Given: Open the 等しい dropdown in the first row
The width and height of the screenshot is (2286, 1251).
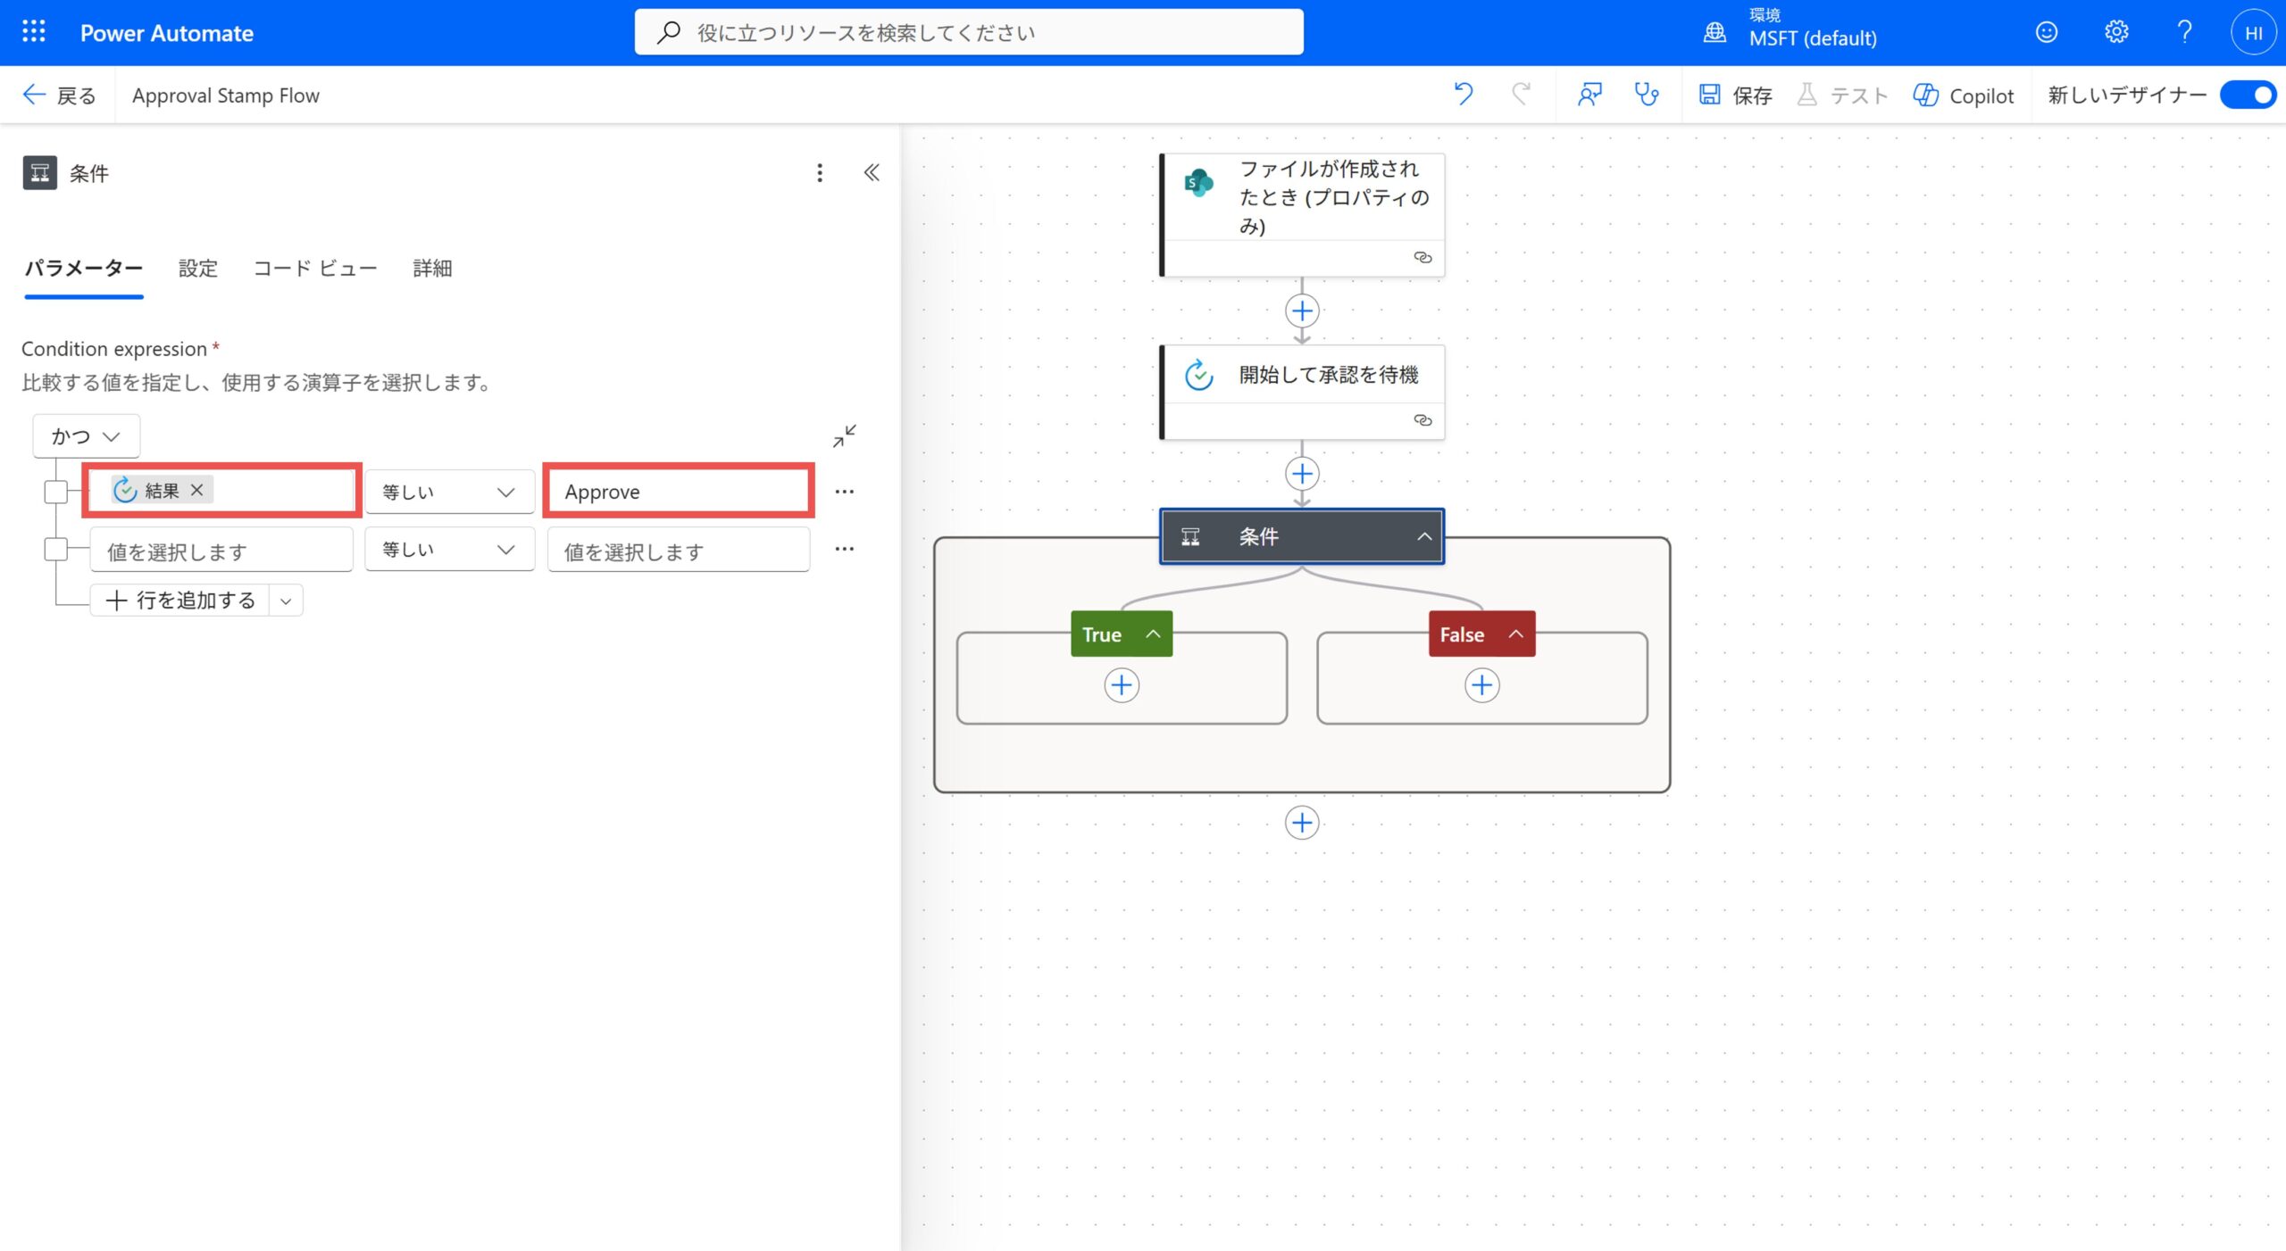Looking at the screenshot, I should pyautogui.click(x=449, y=492).
